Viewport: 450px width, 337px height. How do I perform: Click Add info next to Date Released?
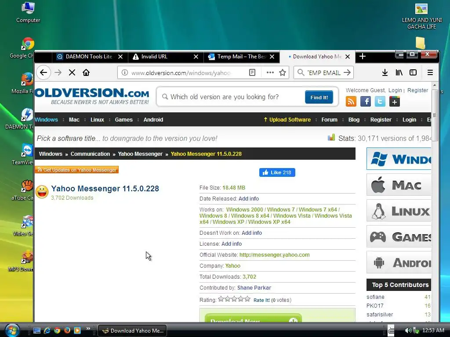tap(249, 199)
